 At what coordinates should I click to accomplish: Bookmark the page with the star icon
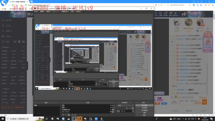tap(162, 5)
